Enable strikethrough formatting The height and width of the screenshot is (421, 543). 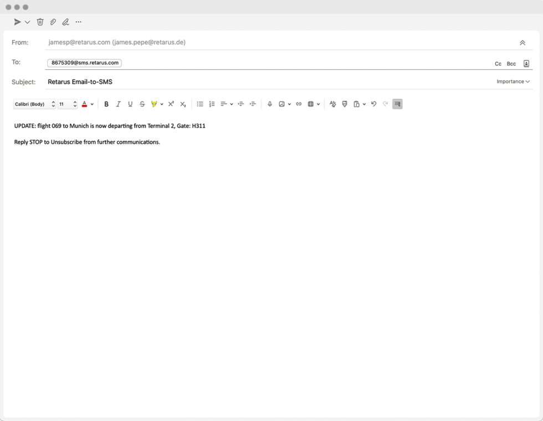click(x=142, y=104)
